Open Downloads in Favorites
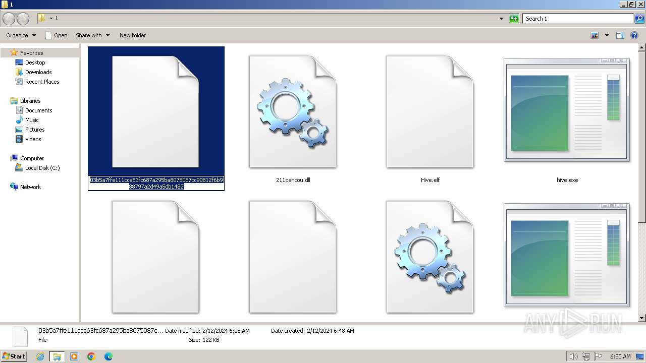646x363 pixels. (38, 72)
